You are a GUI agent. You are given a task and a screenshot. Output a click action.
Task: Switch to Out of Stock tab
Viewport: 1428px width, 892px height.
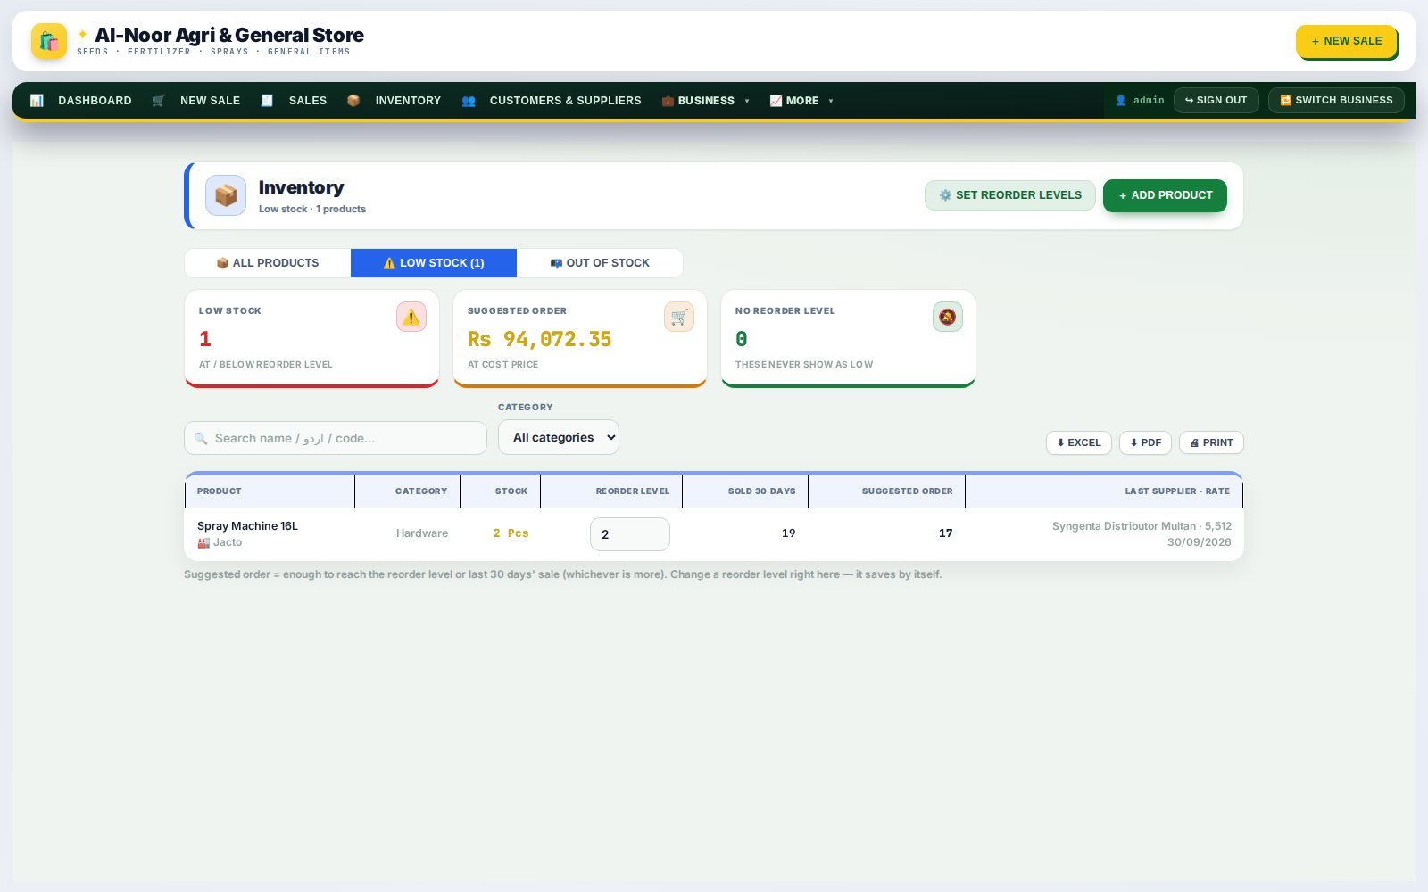coord(600,263)
